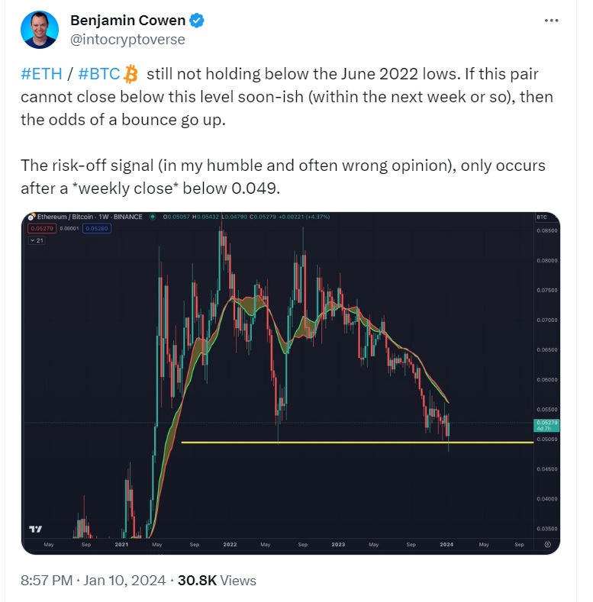The width and height of the screenshot is (593, 602).
Task: Open the #BTC hashtag link
Action: point(99,74)
